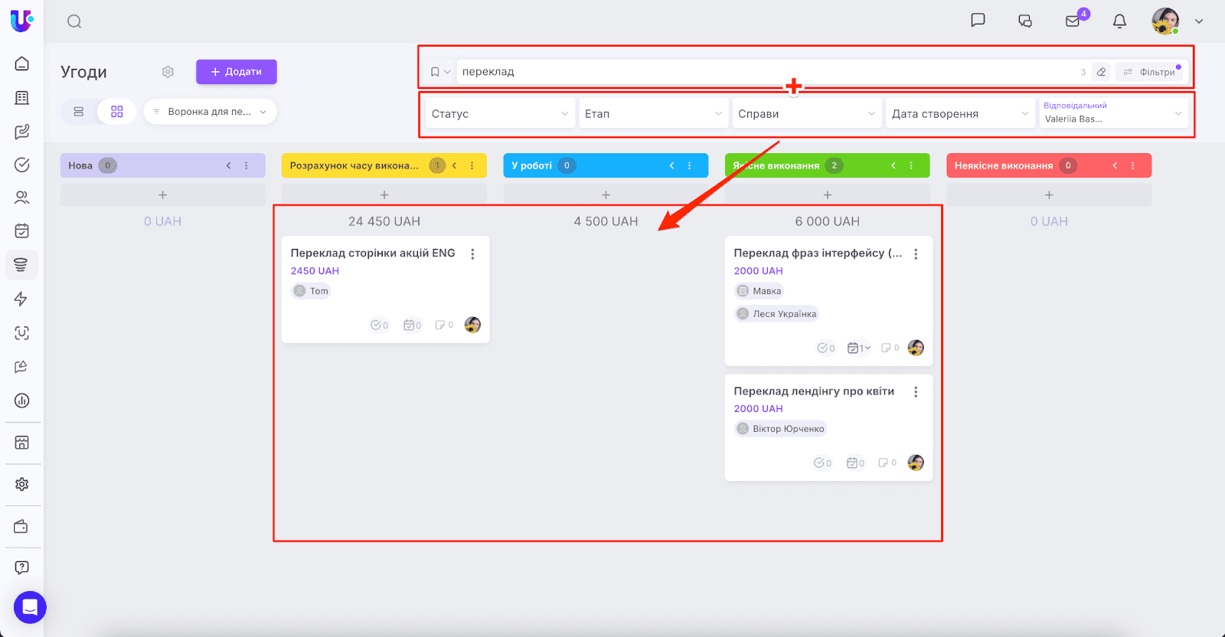The height and width of the screenshot is (637, 1225).
Task: Open the home section in the sidebar
Action: point(22,64)
